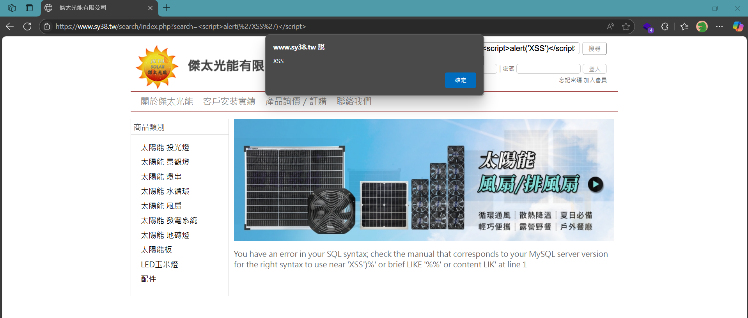Image resolution: width=748 pixels, height=318 pixels.
Task: Click the 商品類別 sidebar heading
Action: tap(149, 127)
